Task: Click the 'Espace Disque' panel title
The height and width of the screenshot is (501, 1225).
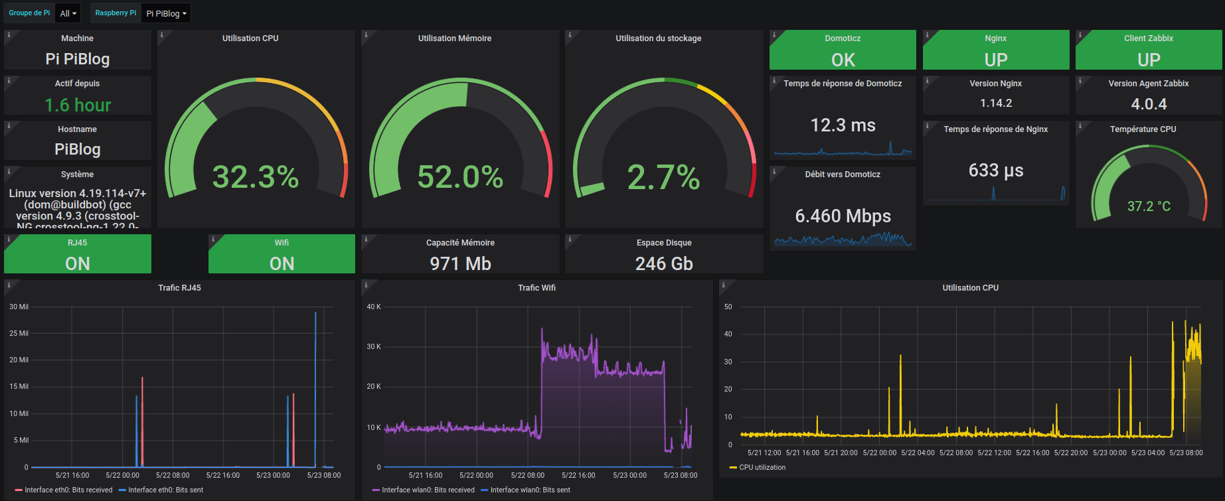Action: tap(663, 242)
